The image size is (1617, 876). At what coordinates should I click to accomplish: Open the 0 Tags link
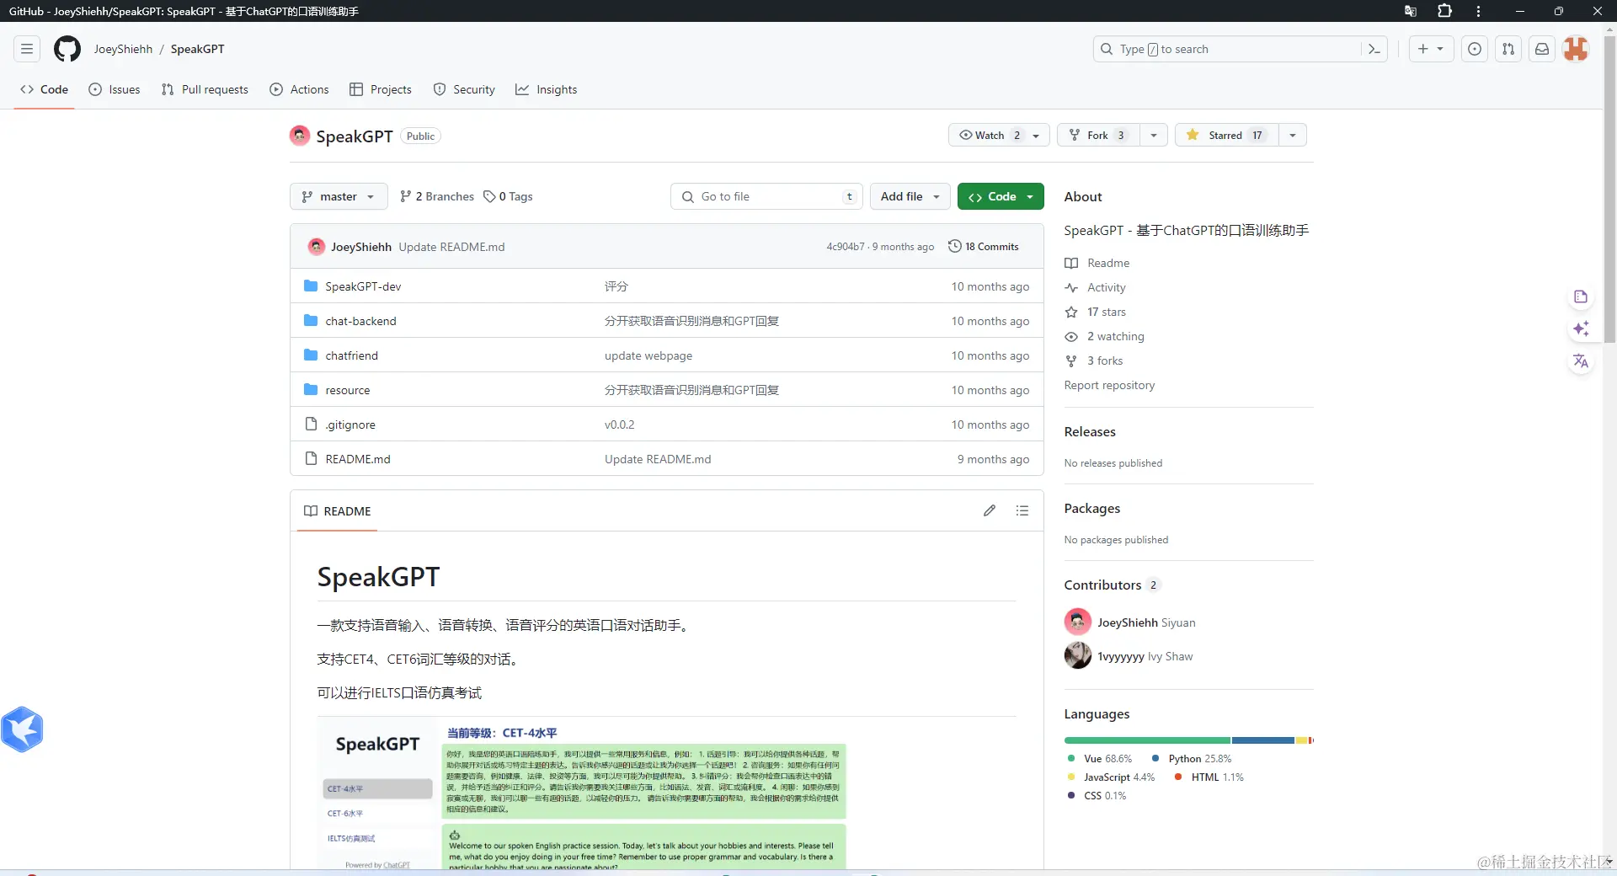(x=508, y=196)
